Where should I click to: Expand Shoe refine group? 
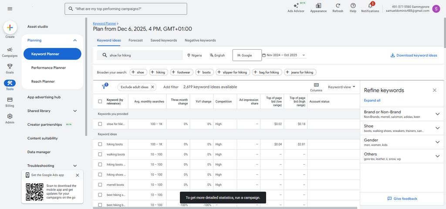(x=437, y=128)
